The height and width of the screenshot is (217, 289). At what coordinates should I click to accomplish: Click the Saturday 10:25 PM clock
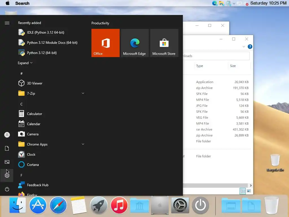click(268, 3)
